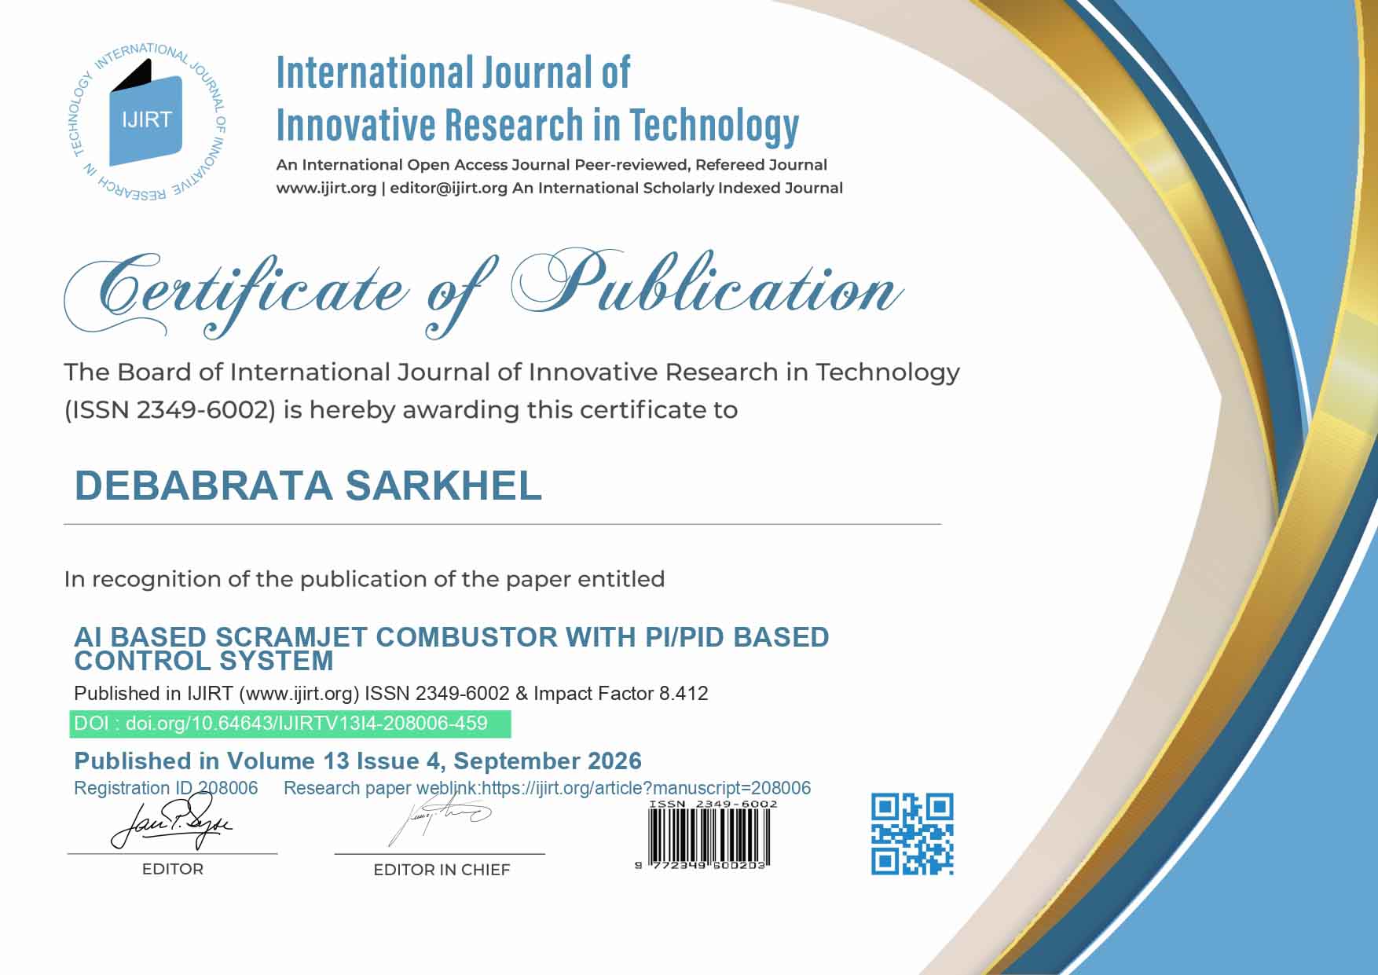This screenshot has width=1378, height=975.
Task: Select the name DEBABRATA SARKHEL
Action: coord(308,486)
